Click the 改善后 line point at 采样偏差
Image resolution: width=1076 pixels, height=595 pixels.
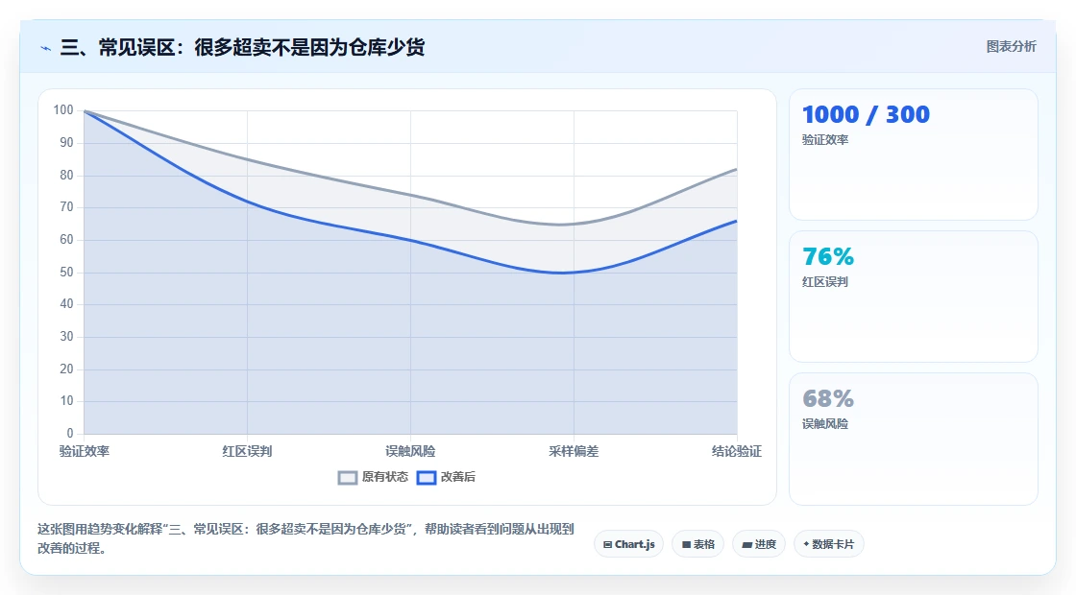coord(574,273)
